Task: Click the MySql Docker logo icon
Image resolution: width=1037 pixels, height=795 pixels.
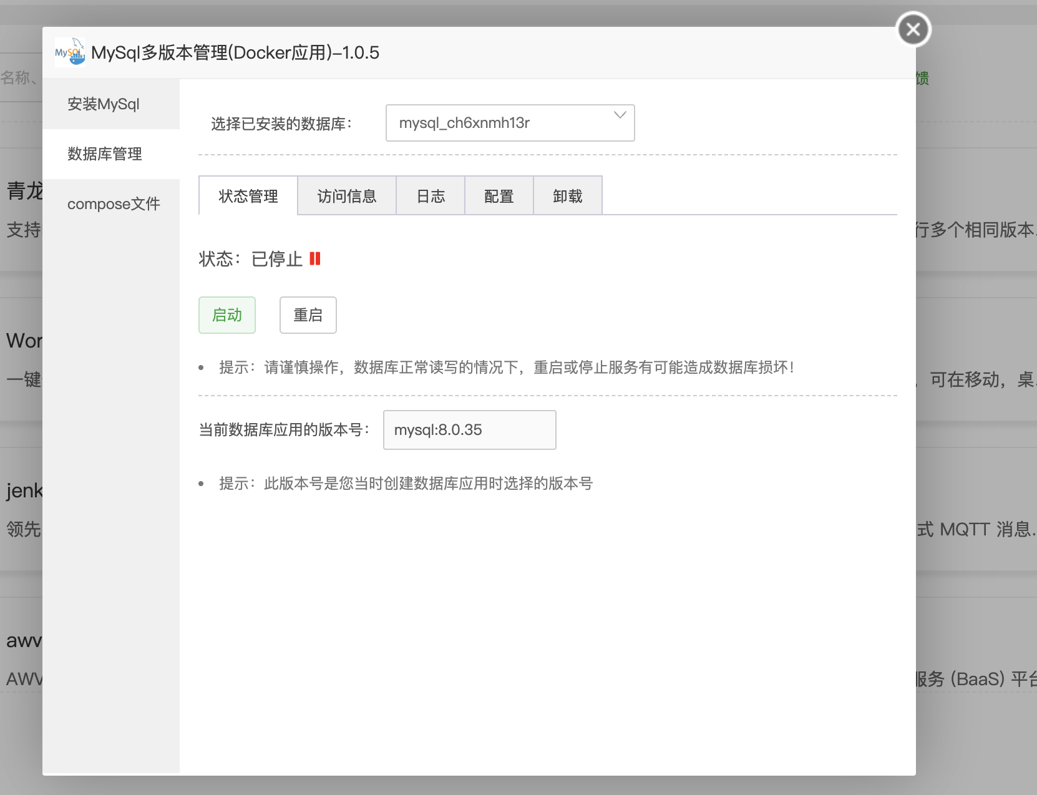Action: (x=70, y=52)
